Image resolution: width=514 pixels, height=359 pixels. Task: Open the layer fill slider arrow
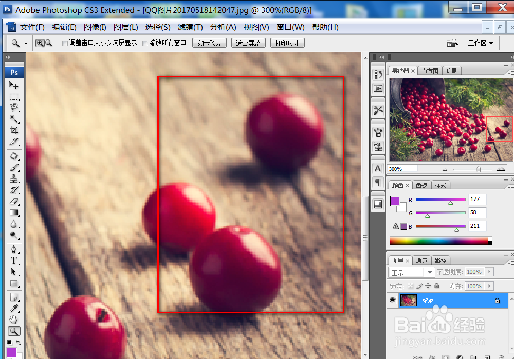tap(489, 286)
